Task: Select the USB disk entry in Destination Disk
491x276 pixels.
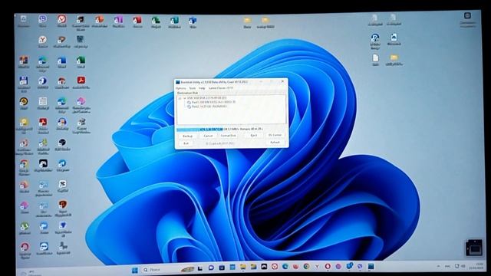Action: [x=205, y=98]
